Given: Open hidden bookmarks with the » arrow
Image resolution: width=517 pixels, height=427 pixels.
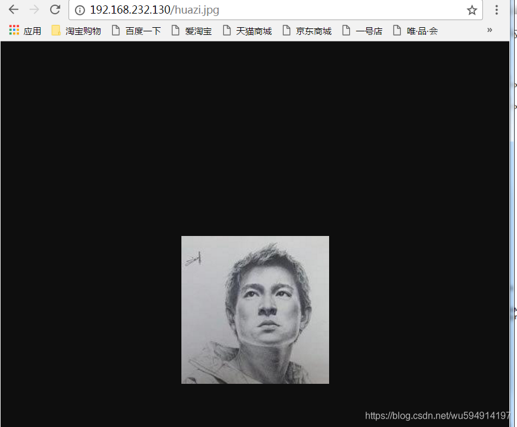Looking at the screenshot, I should coord(490,30).
